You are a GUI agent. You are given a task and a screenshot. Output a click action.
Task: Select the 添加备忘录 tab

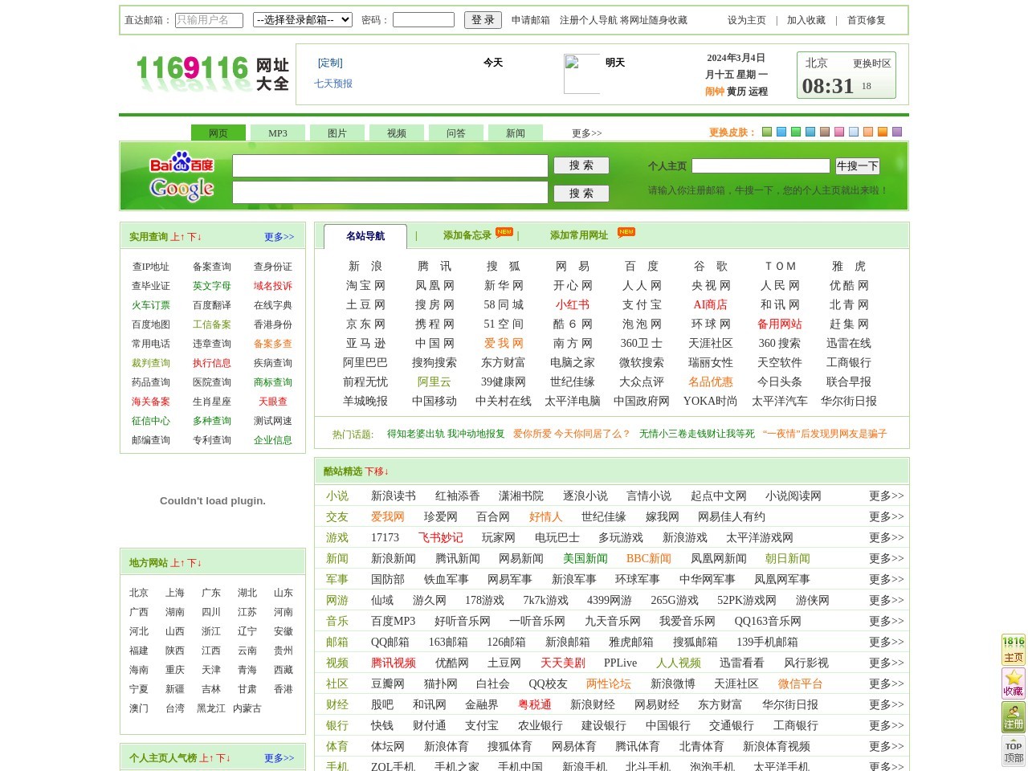click(x=467, y=235)
